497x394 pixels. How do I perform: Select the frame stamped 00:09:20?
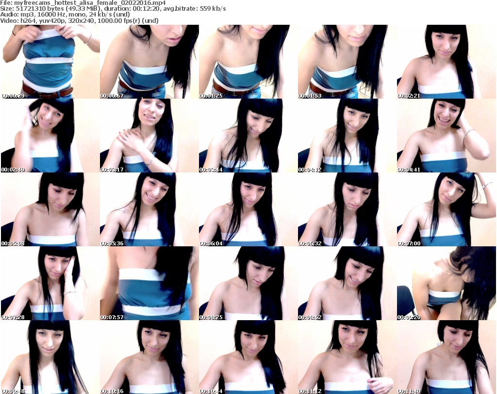447,283
